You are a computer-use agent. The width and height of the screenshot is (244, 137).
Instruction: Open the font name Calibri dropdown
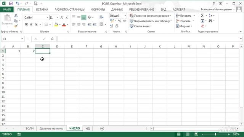point(47,18)
